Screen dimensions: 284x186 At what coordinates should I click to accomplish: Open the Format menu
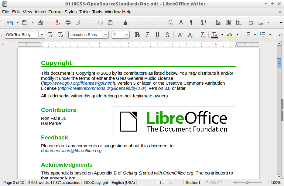click(x=55, y=12)
